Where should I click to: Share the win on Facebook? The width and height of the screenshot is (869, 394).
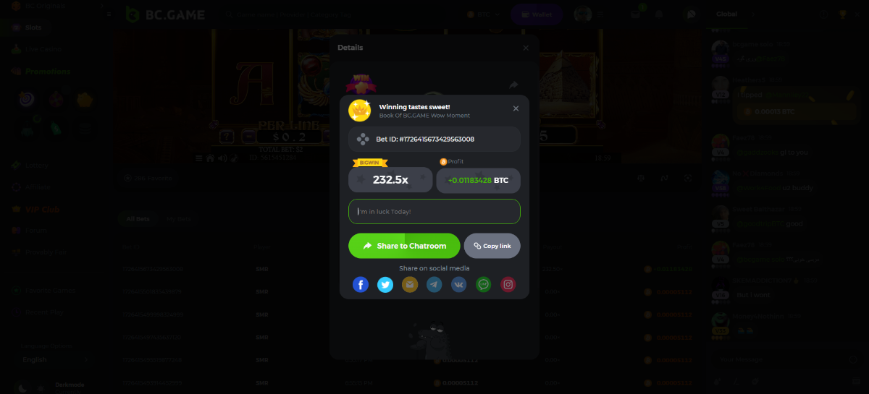(361, 285)
